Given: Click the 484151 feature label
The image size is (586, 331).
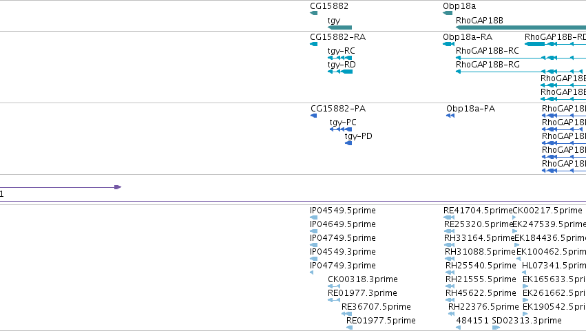Looking at the screenshot, I should 472,321.
